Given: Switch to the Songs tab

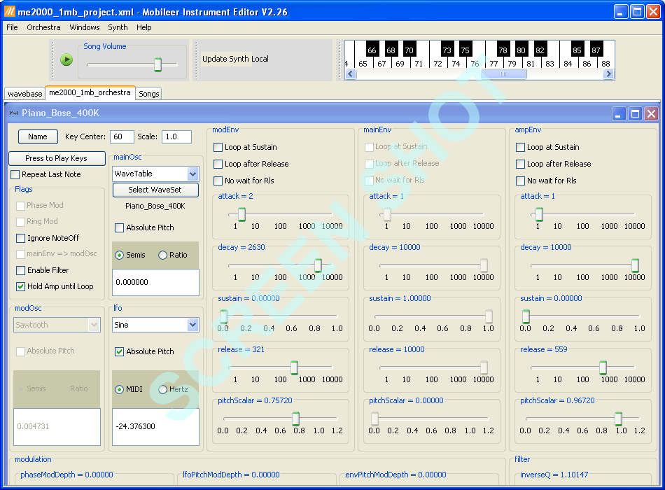Looking at the screenshot, I should pyautogui.click(x=148, y=93).
